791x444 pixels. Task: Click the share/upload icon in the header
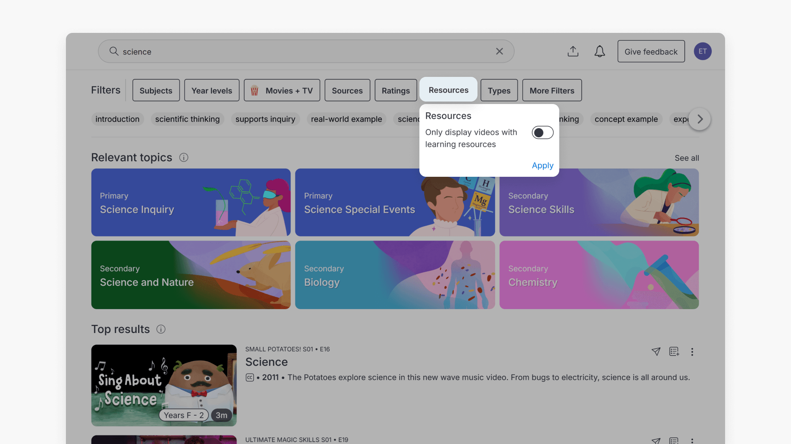coord(573,51)
